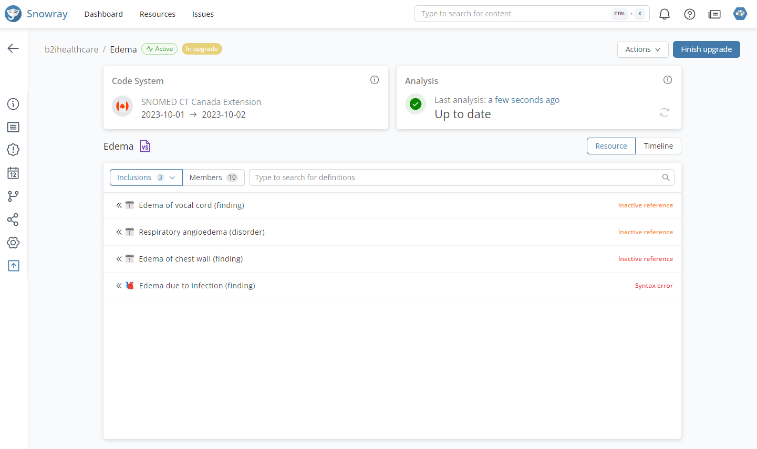Expand Edema due to infection row
This screenshot has height=449, width=757.
click(119, 286)
